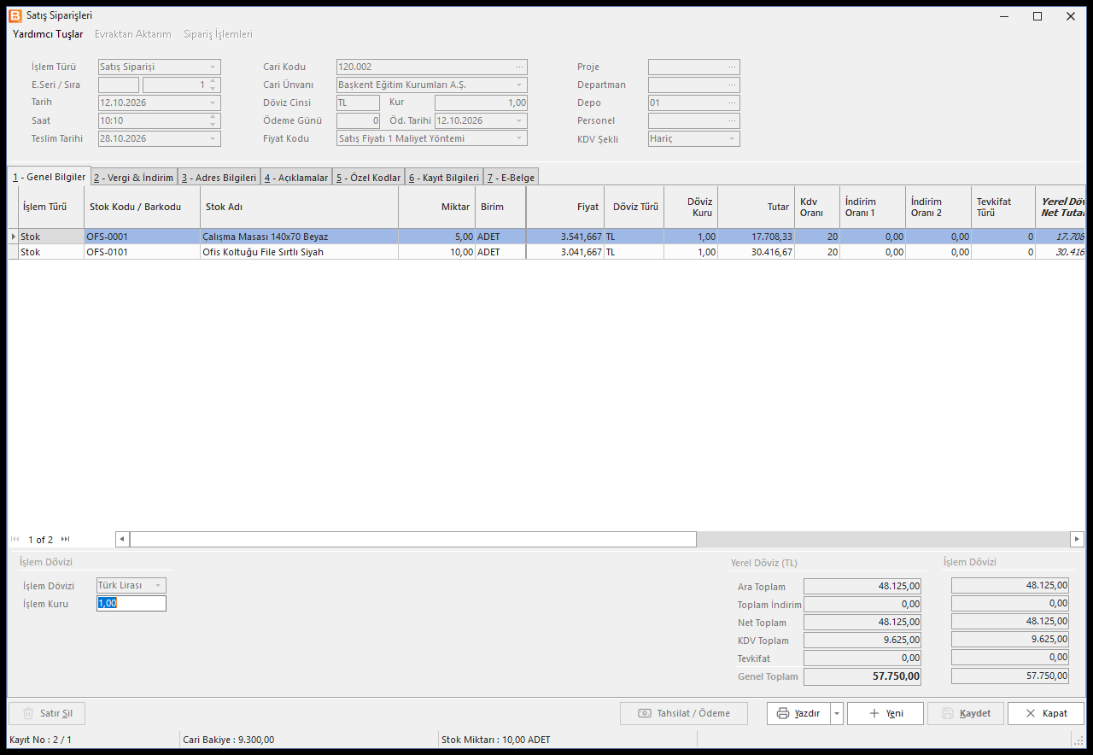Create a new order with Yeni
1093x755 pixels.
(886, 713)
